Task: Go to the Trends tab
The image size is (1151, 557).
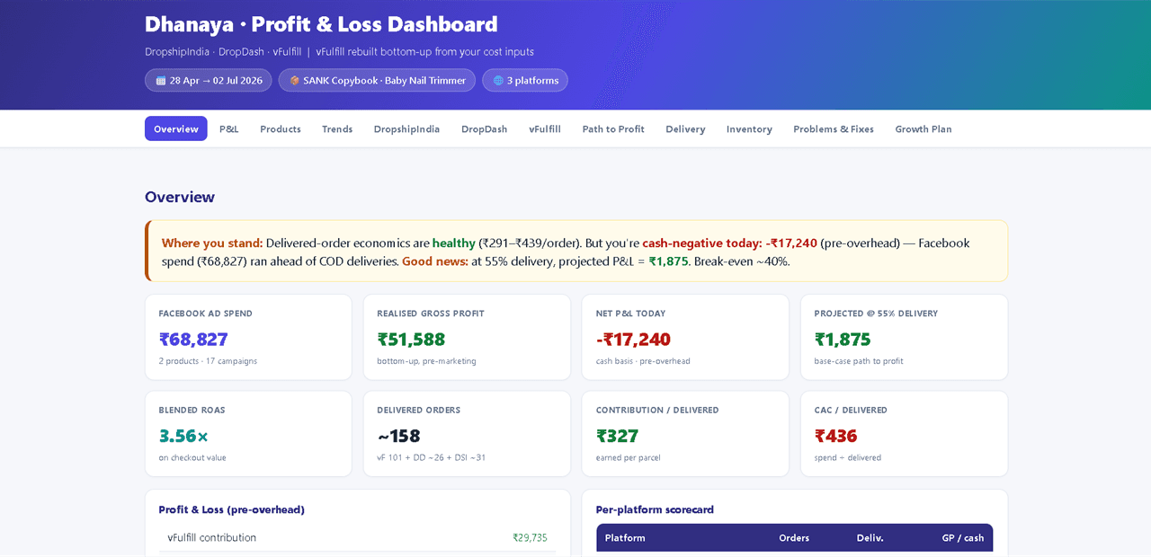Action: (337, 128)
